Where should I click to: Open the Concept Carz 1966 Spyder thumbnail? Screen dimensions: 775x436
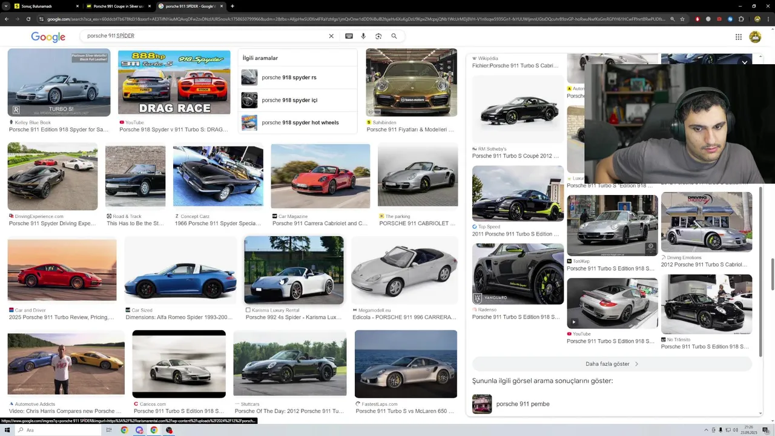click(x=218, y=176)
